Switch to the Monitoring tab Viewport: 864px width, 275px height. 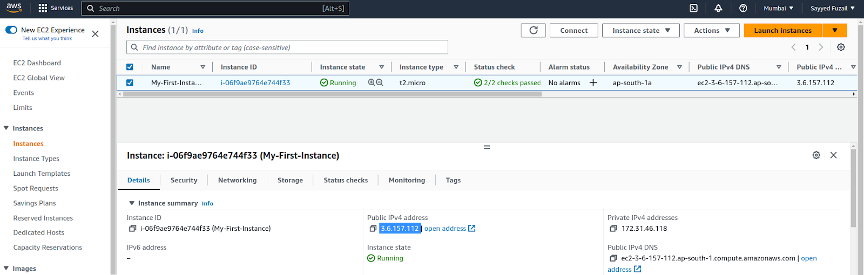407,180
